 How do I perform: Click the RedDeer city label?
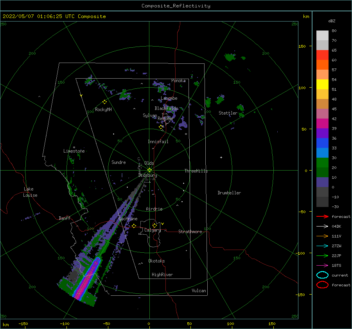[x=166, y=119]
